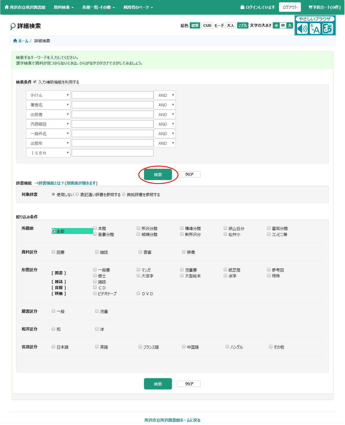Click the 所沢市立所沢図書館 home logo
Image resolution: width=345 pixels, height=425 pixels.
point(25,7)
